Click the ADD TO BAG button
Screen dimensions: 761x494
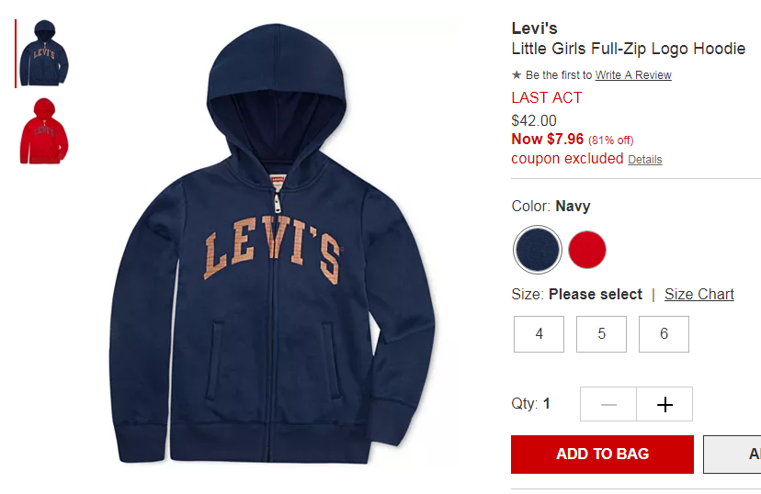(x=602, y=455)
